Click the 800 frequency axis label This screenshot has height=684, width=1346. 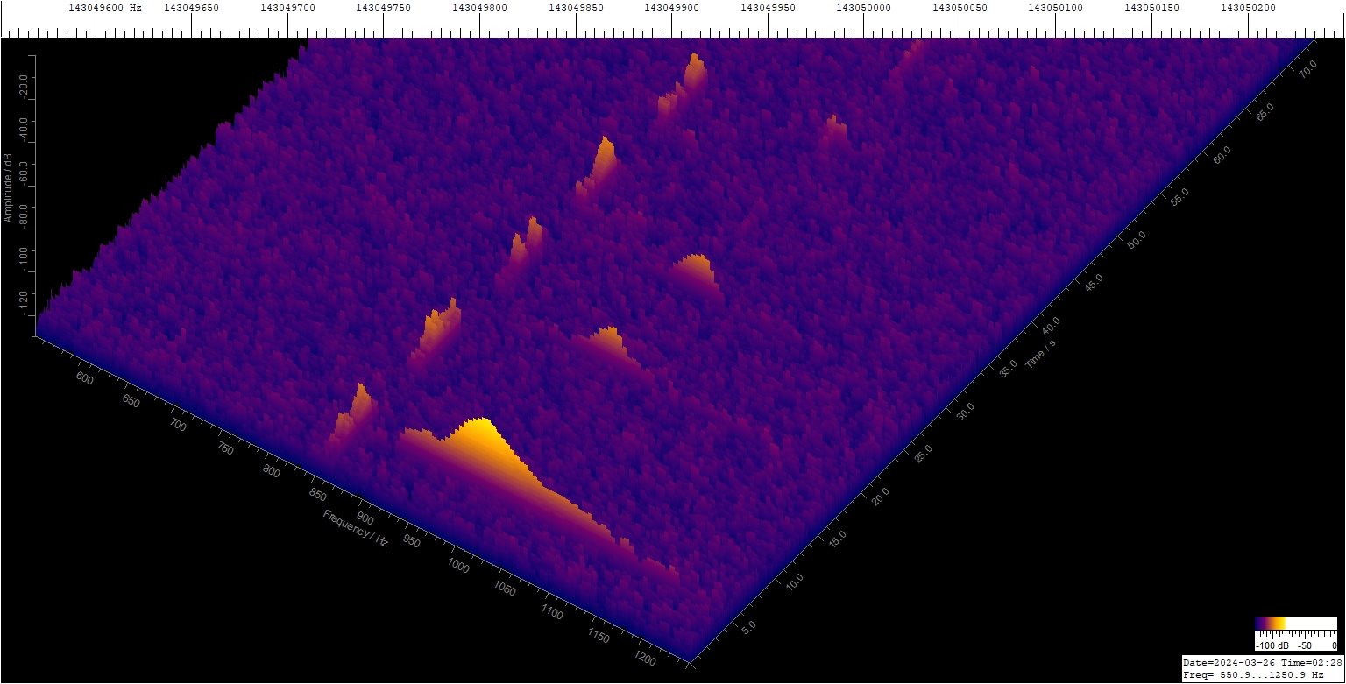(x=272, y=473)
